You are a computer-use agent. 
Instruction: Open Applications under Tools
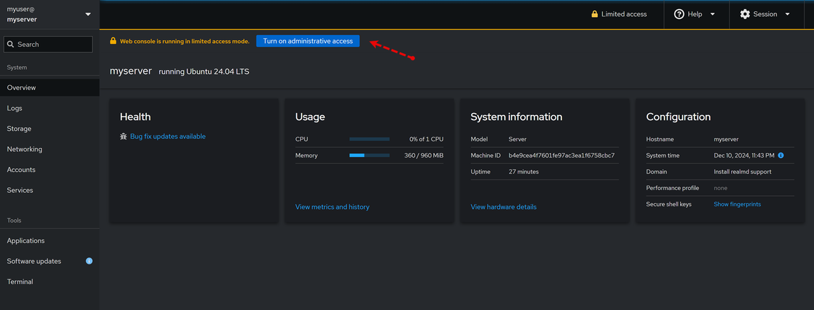point(50,241)
